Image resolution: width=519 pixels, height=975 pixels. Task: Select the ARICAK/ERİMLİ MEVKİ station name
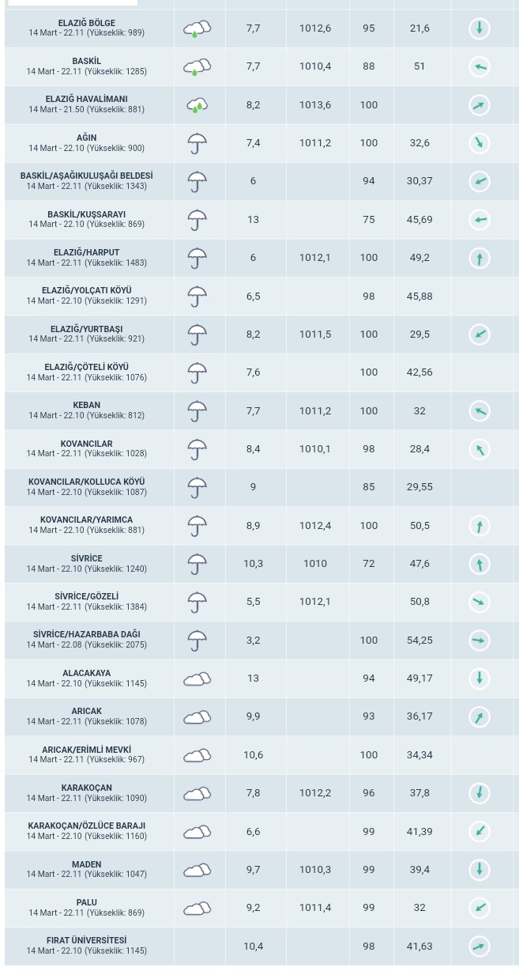click(87, 750)
